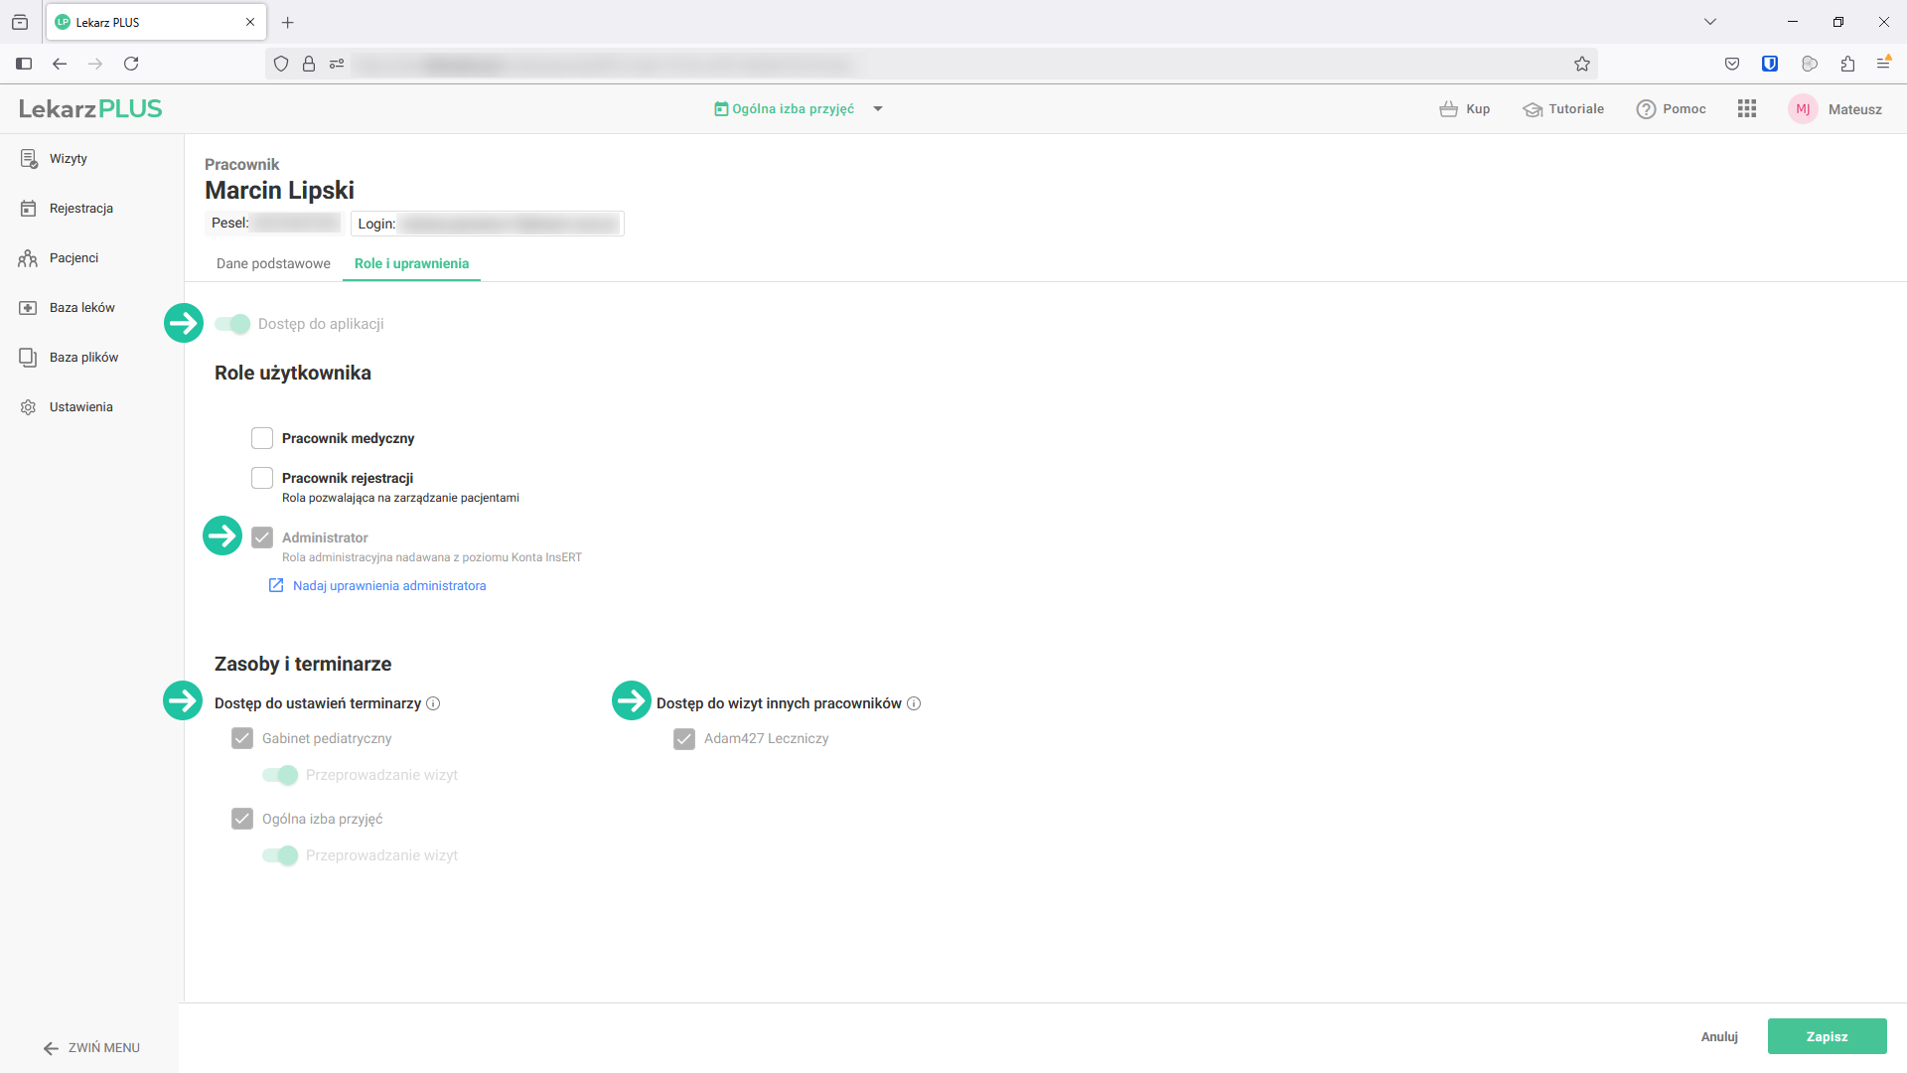1907x1073 pixels.
Task: Click the info icon beside Dostęp do ustawień terminarzy
Action: coord(433,703)
